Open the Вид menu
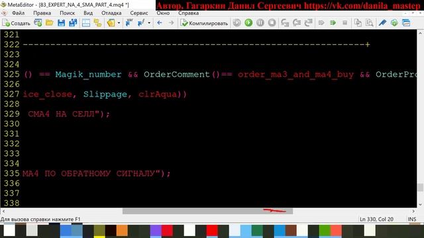 (88, 13)
